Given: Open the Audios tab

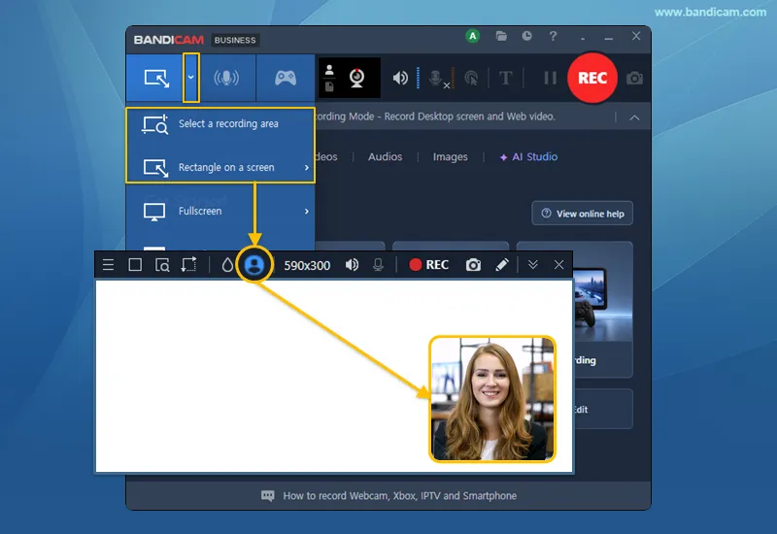Looking at the screenshot, I should (385, 156).
